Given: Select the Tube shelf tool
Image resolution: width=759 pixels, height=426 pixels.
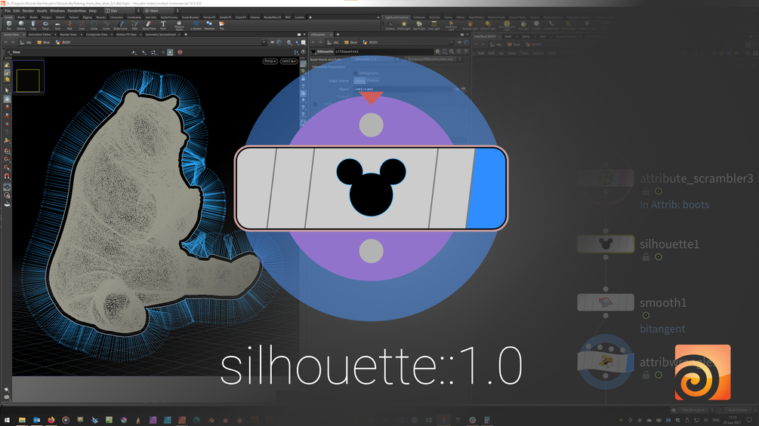Looking at the screenshot, I should click(33, 25).
